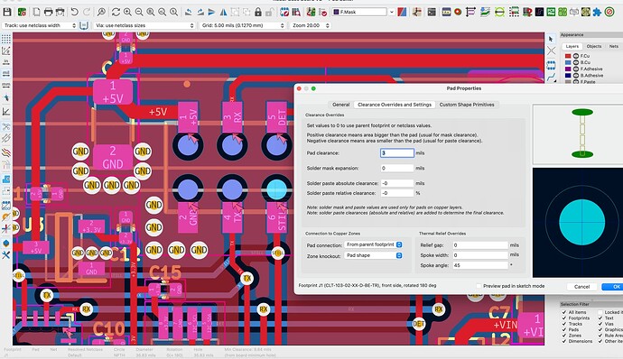The width and height of the screenshot is (623, 359).
Task: Open the Via size dropdown
Action: tap(144, 25)
